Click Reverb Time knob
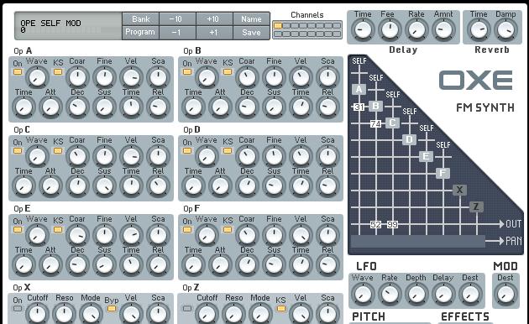 coord(479,29)
